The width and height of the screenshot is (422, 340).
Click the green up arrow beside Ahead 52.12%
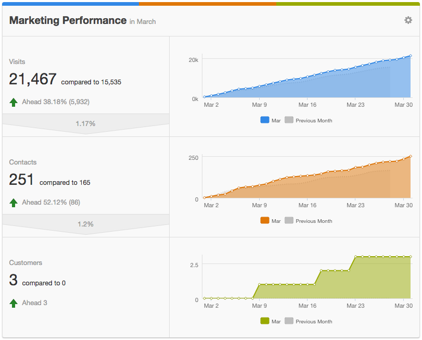coord(14,203)
